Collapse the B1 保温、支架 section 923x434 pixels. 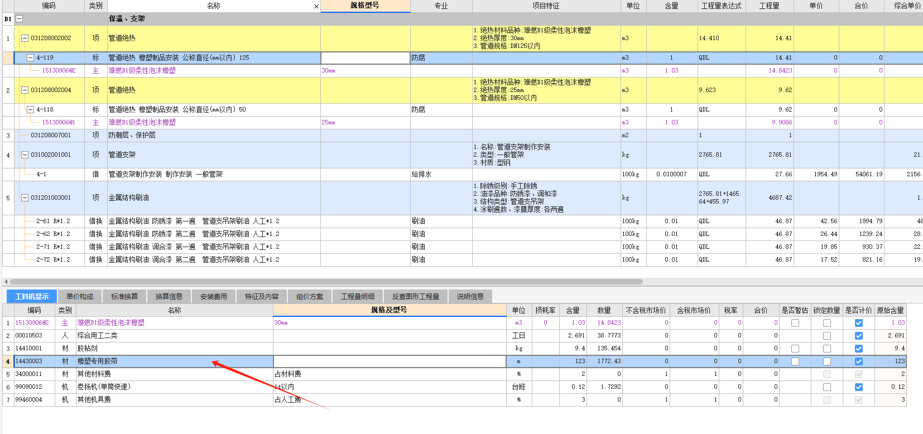pyautogui.click(x=19, y=18)
